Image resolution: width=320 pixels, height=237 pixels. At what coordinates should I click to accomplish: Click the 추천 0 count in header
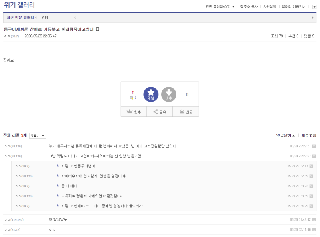pyautogui.click(x=294, y=36)
